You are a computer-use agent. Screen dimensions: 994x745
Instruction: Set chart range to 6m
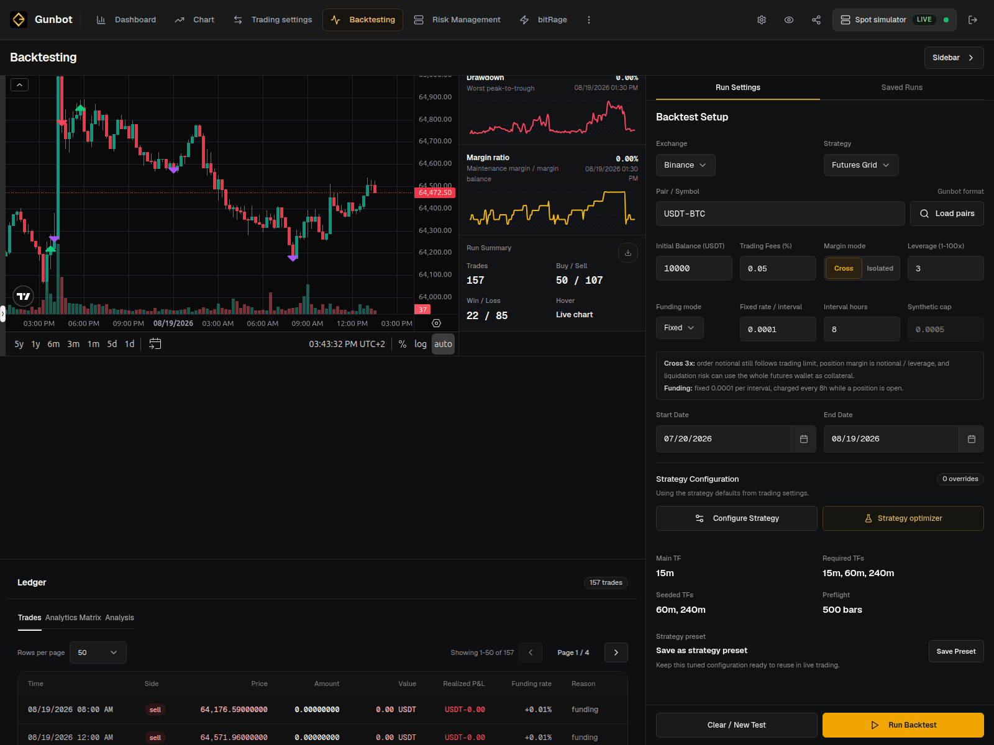[x=53, y=344]
